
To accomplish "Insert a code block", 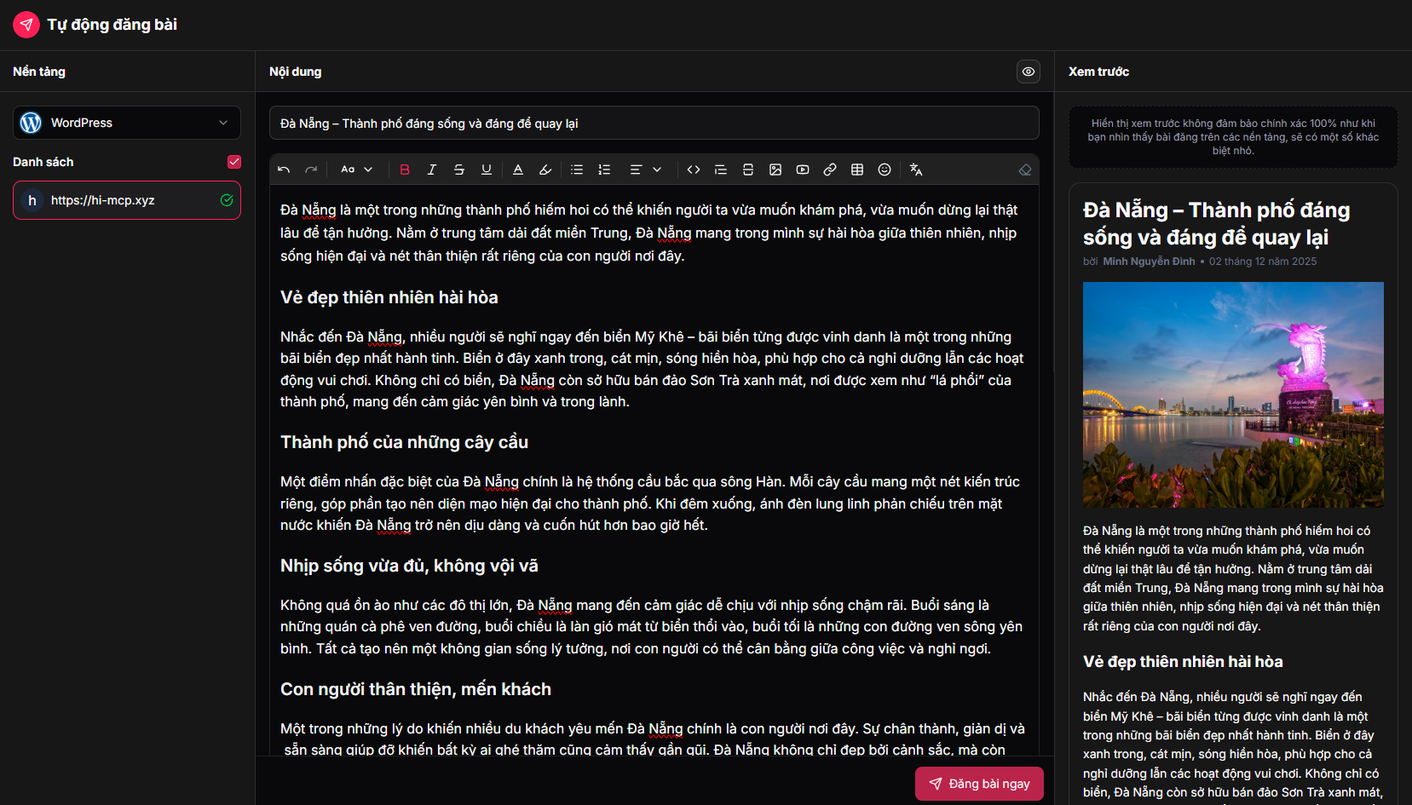I will (x=694, y=170).
